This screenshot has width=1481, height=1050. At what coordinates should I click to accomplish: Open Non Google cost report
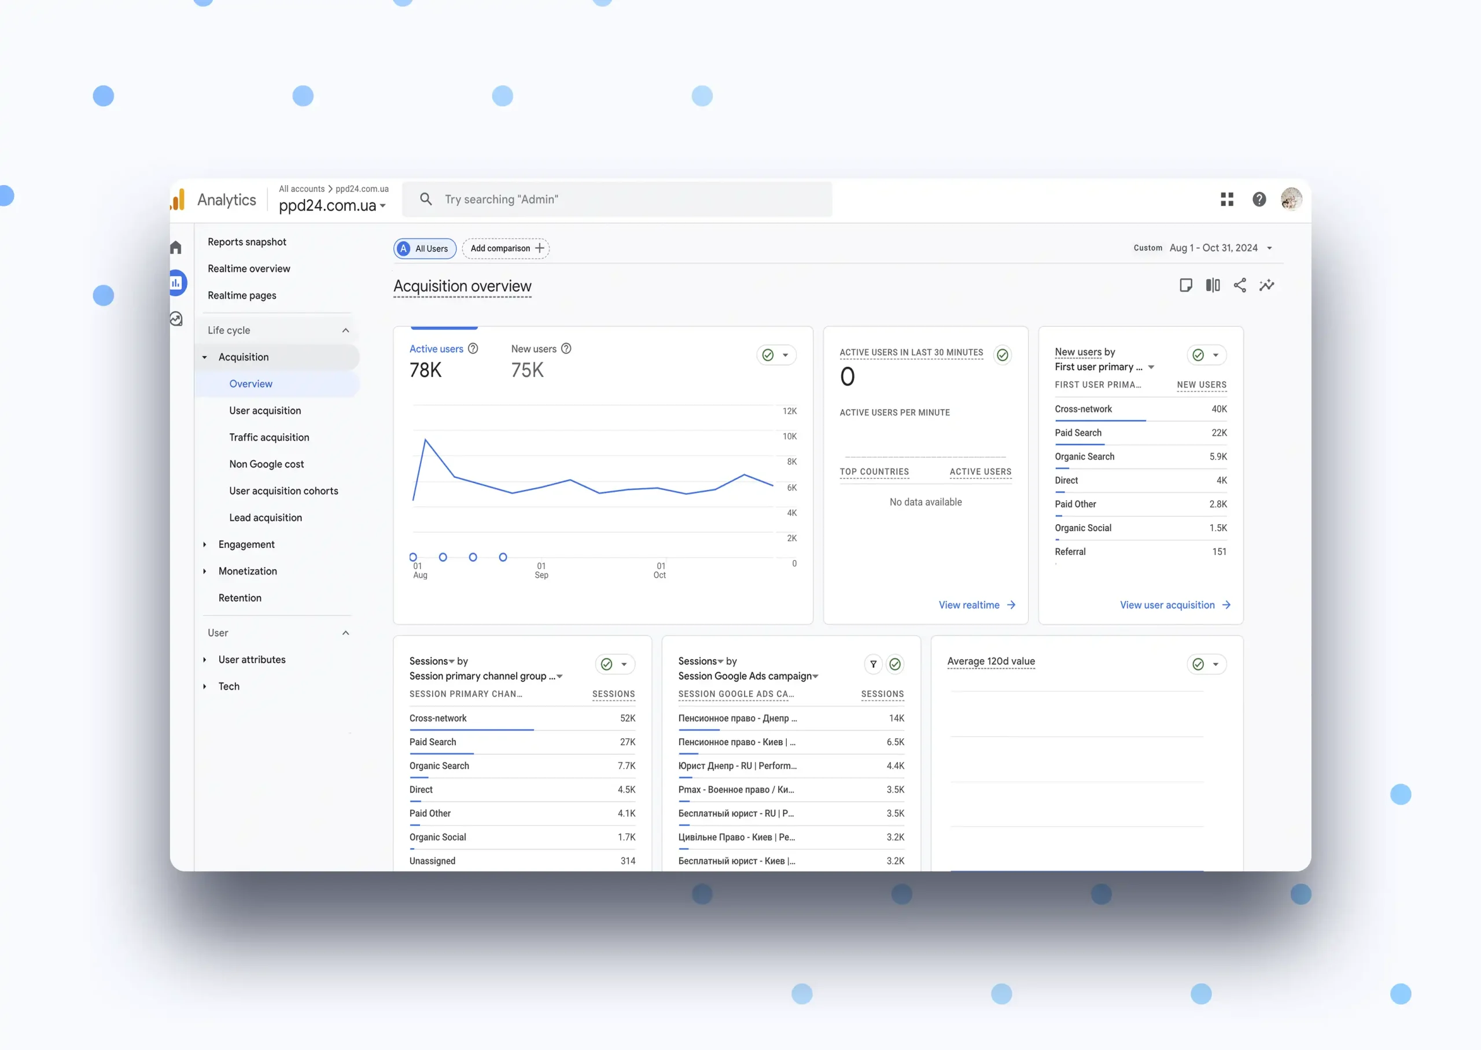[266, 464]
